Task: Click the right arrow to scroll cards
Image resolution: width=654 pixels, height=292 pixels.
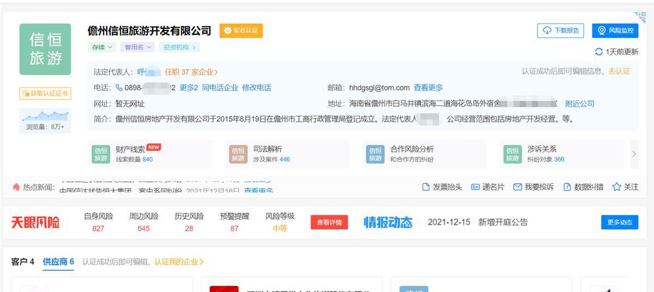Action: [634, 154]
